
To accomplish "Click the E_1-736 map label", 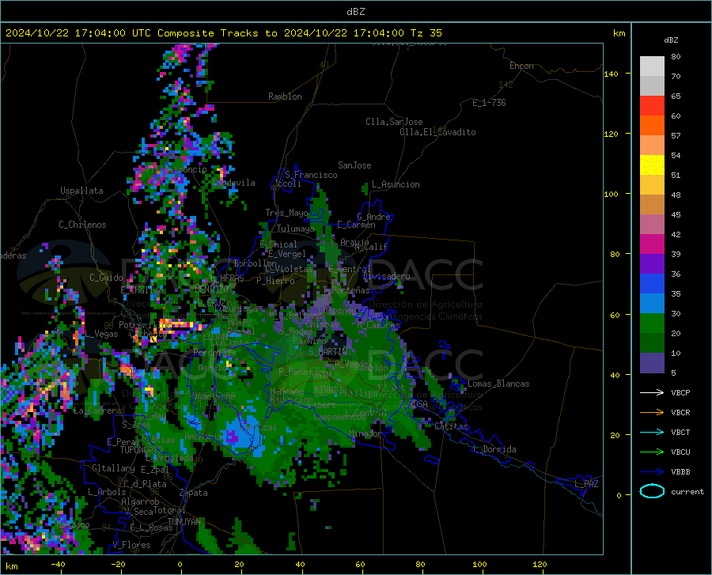I will coord(489,103).
